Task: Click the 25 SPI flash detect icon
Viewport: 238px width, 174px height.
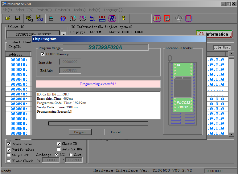Action: (x=83, y=18)
